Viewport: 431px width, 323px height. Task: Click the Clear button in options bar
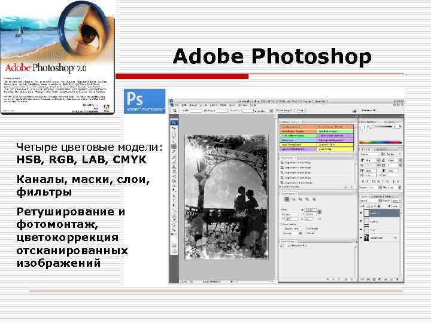(x=300, y=111)
